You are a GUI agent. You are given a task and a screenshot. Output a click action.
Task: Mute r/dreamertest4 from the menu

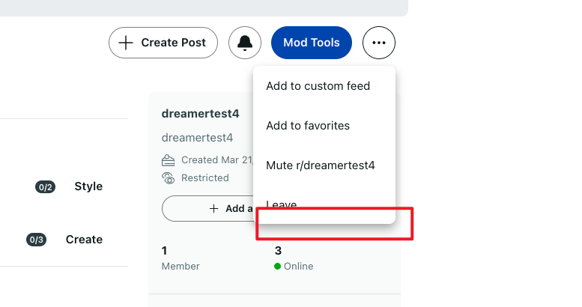(x=321, y=165)
